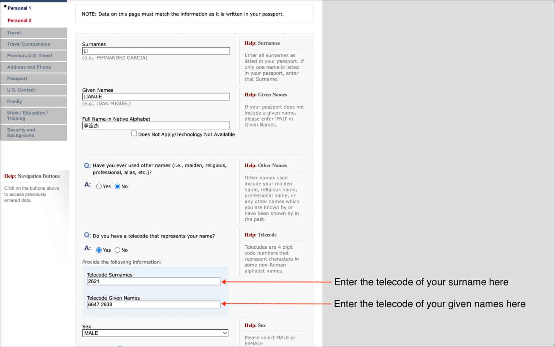
Task: Select No for other names used
Action: (117, 187)
